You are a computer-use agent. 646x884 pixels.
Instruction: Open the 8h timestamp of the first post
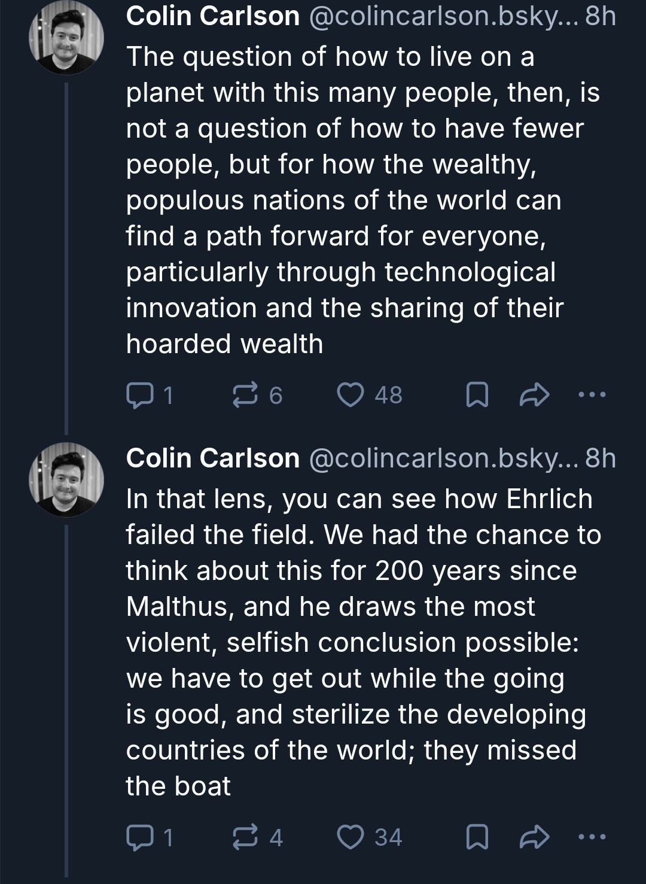click(x=601, y=16)
